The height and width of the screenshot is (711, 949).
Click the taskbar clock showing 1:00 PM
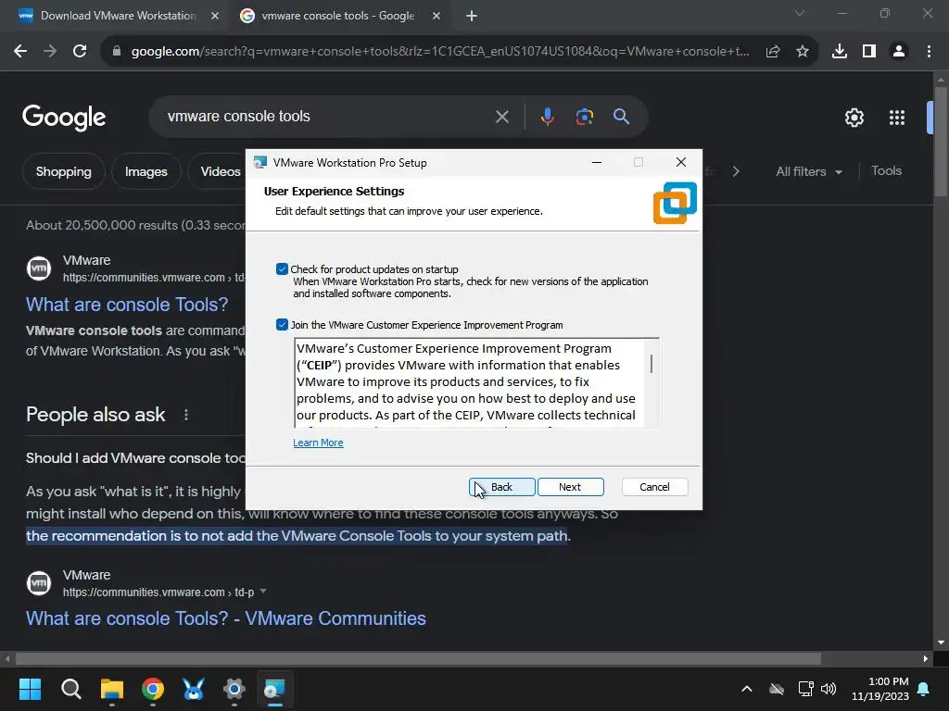(880, 689)
